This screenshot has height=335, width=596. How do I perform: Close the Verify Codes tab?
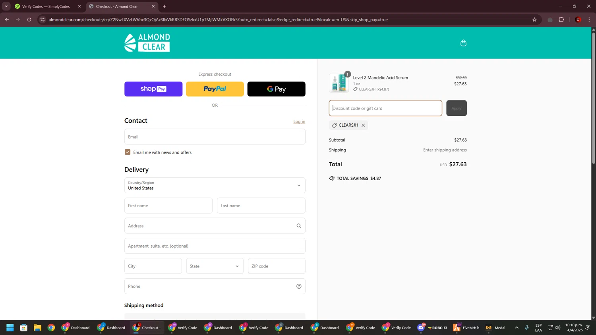79,6
